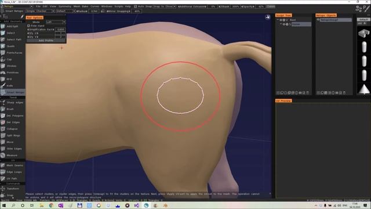Click the Add Profile button
Image resolution: width=371 pixels, height=209 pixels.
(x=46, y=41)
